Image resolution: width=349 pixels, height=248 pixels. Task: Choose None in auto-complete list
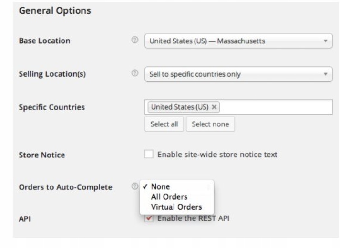(x=160, y=186)
